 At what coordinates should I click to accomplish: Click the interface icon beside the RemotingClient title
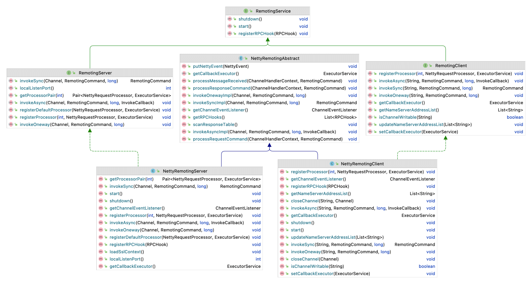pos(425,65)
